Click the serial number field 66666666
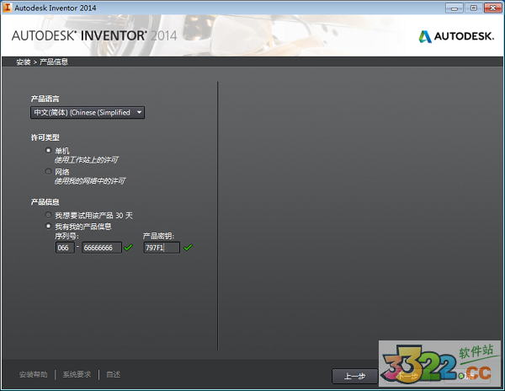The image size is (505, 391). [102, 248]
